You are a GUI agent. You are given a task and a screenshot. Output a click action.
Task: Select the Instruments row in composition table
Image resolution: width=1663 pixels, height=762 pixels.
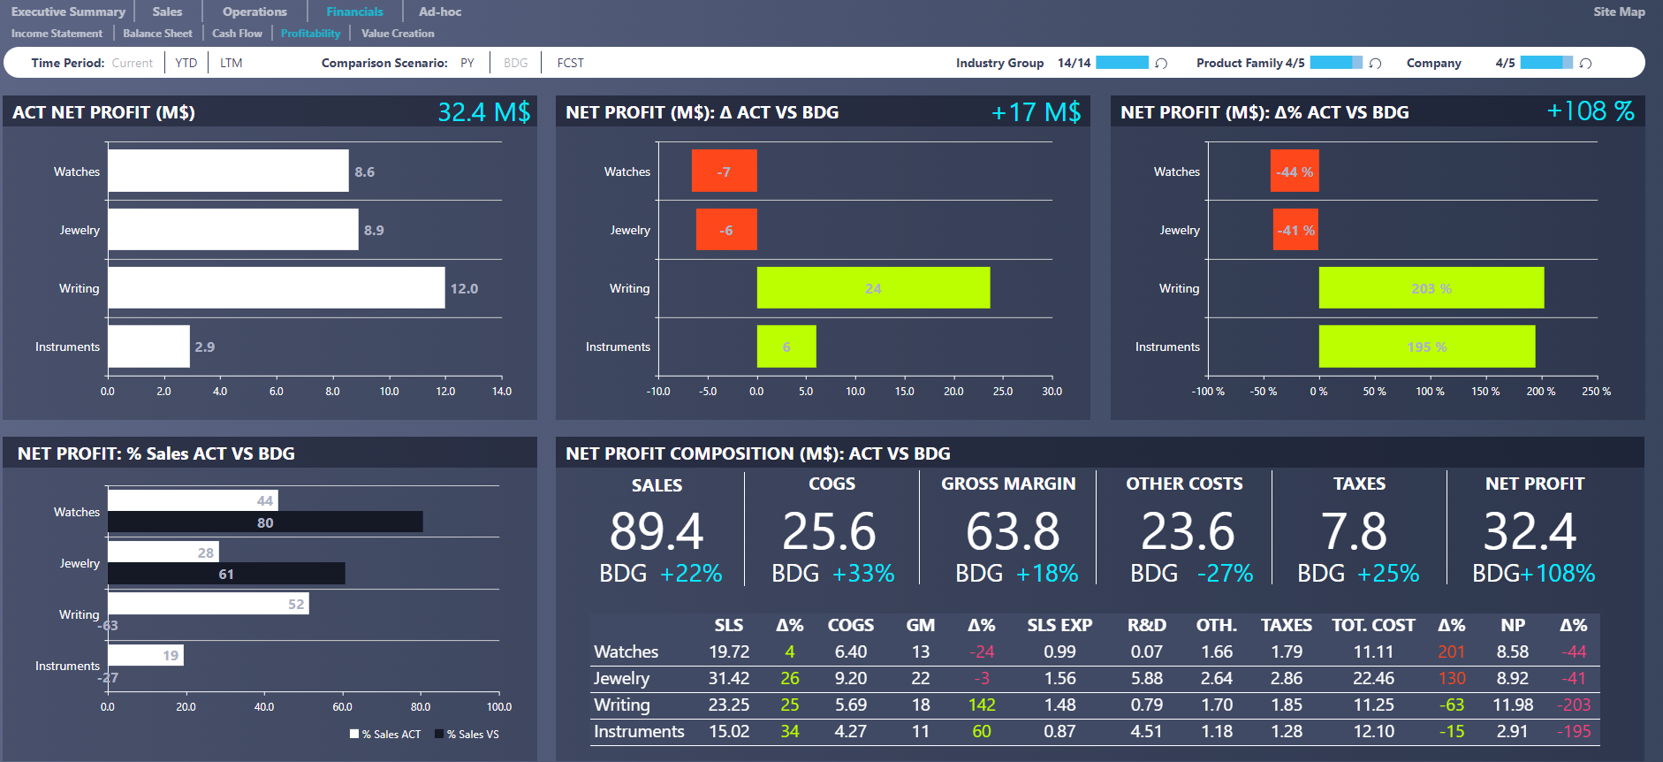point(1095,731)
